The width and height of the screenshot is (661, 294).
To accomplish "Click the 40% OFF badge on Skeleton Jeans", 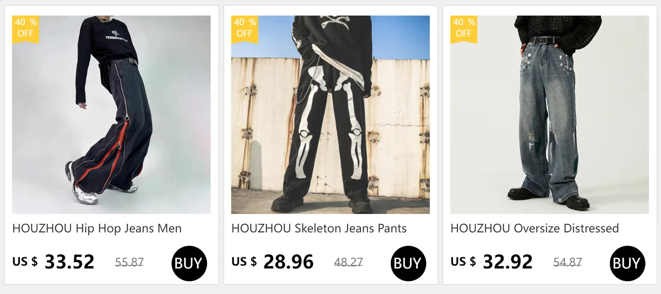I will [x=245, y=28].
